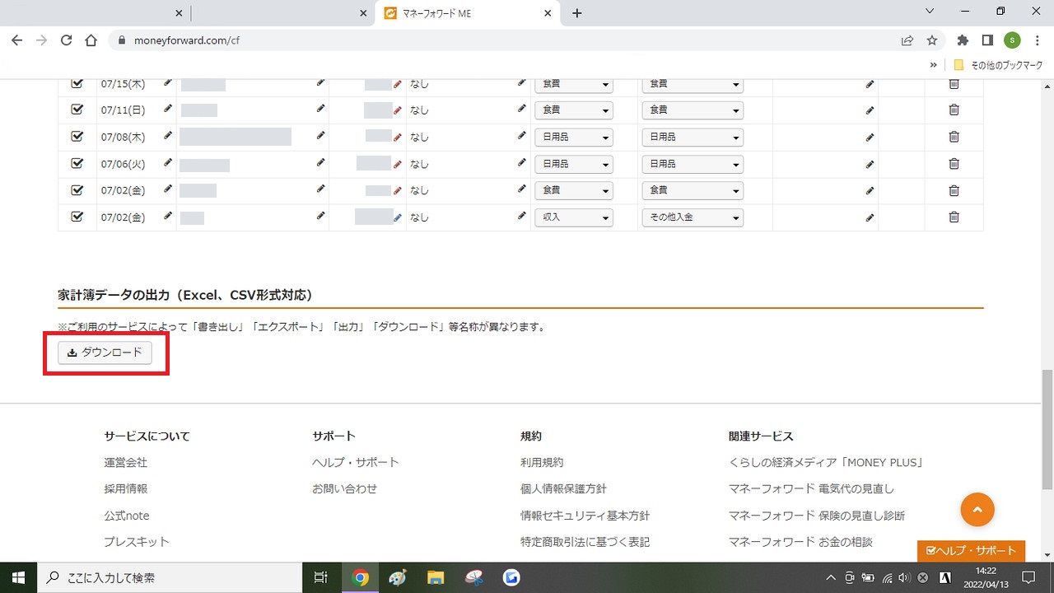
Task: Open the Chrome extensions puzzle icon
Action: [963, 40]
